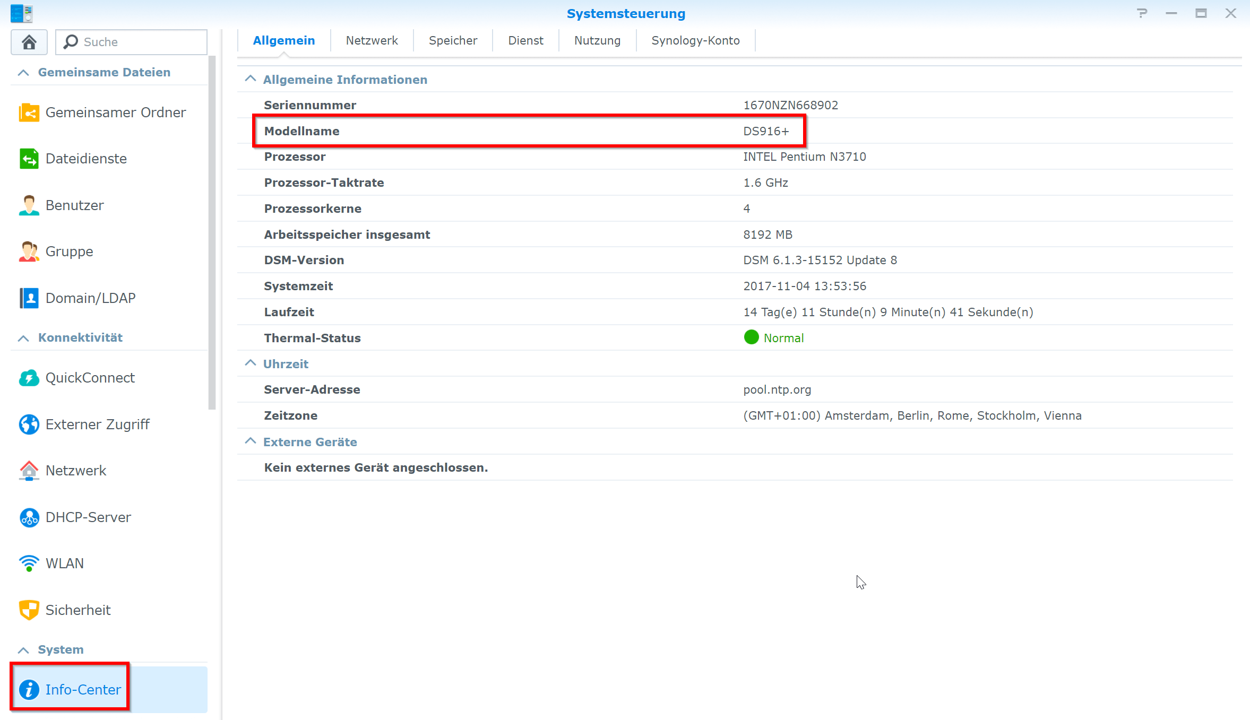Click the Info-Center info icon
The width and height of the screenshot is (1250, 720).
point(29,690)
